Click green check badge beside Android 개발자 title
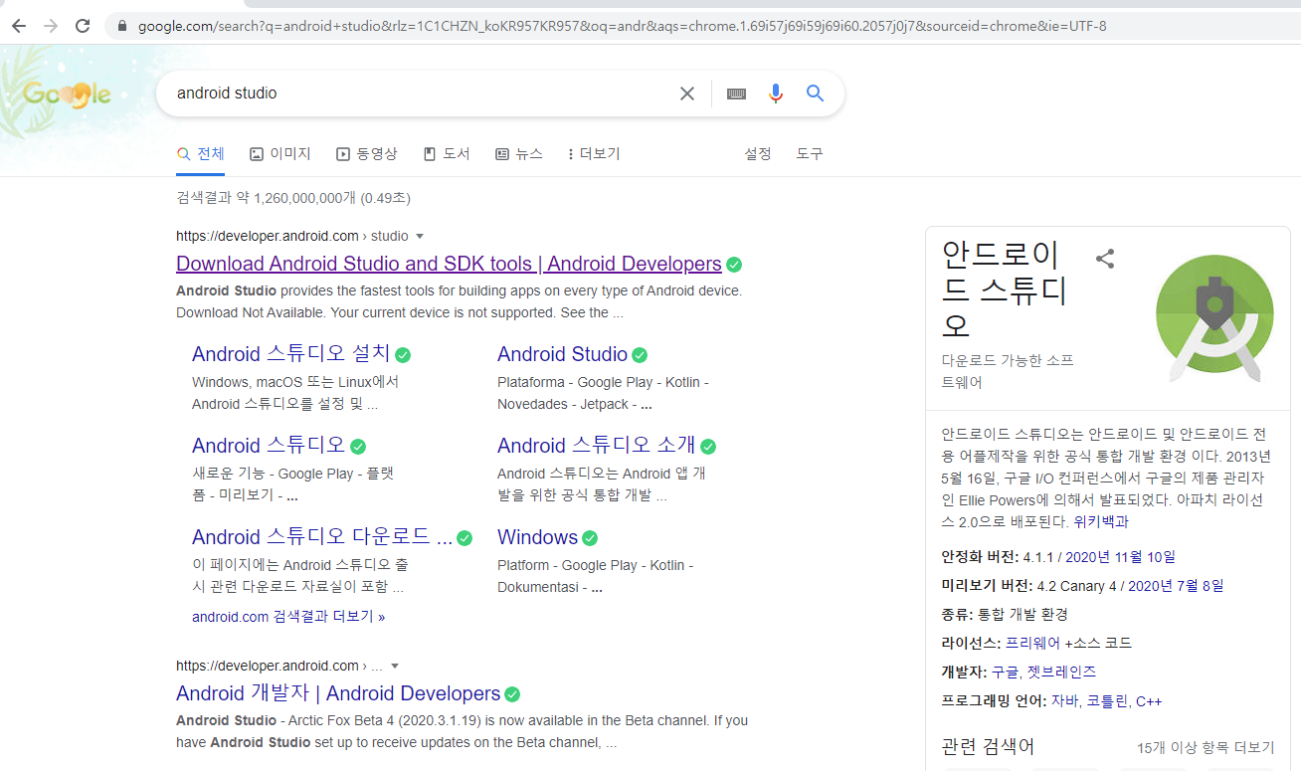Image resolution: width=1301 pixels, height=771 pixels. [x=512, y=694]
